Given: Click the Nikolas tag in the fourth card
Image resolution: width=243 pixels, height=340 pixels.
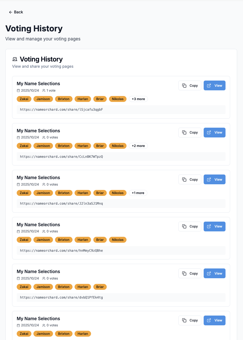Looking at the screenshot, I should pyautogui.click(x=118, y=240).
